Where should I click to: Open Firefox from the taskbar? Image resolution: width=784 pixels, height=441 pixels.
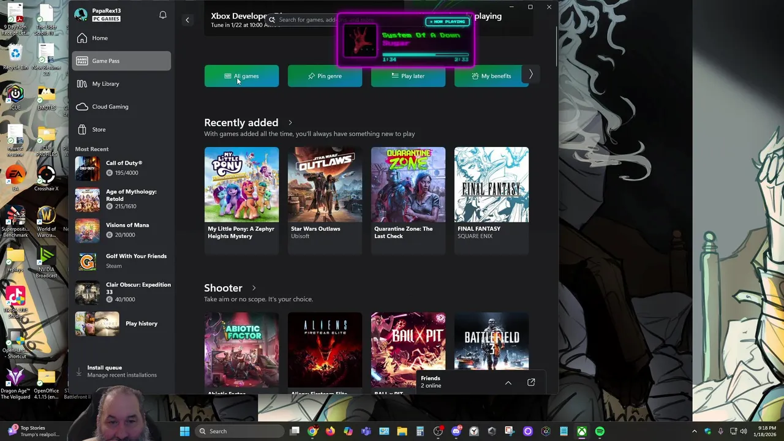click(x=330, y=431)
